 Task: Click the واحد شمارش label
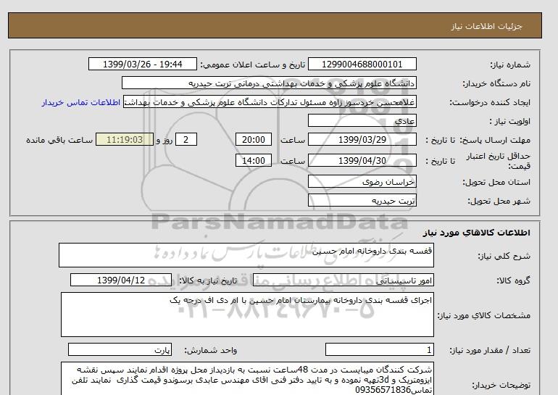[211, 351]
